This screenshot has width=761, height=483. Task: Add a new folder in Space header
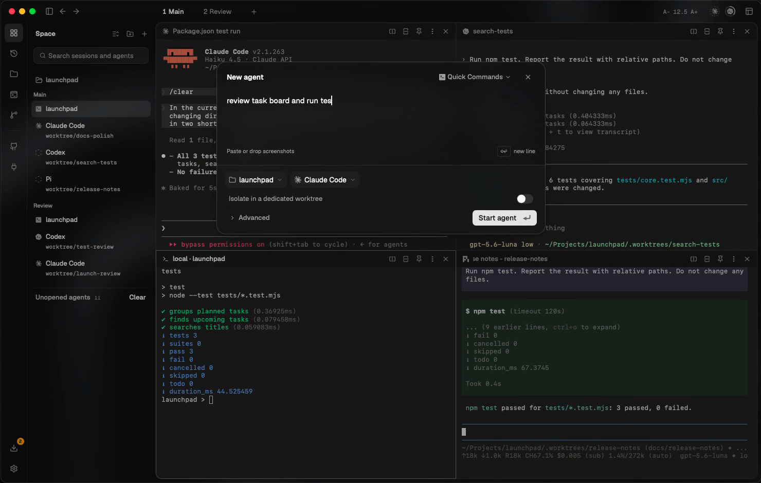point(130,34)
